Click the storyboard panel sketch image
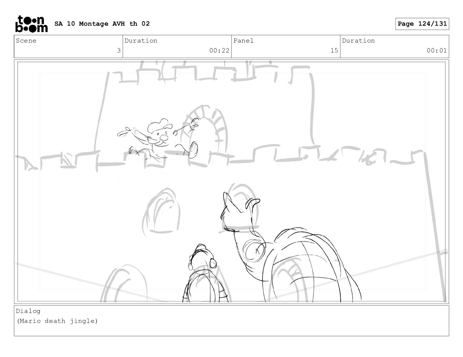 (x=231, y=181)
